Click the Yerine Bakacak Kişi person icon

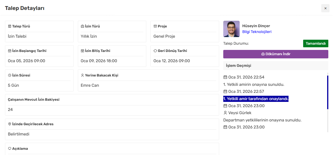[x=82, y=75]
